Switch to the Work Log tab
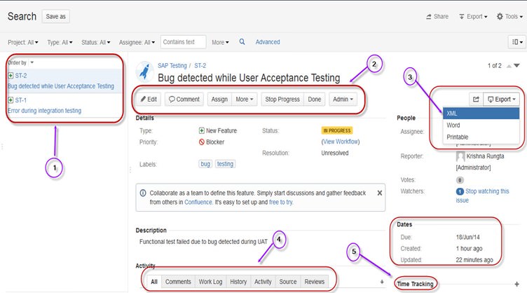Image resolution: width=527 pixels, height=293 pixels. (x=210, y=282)
